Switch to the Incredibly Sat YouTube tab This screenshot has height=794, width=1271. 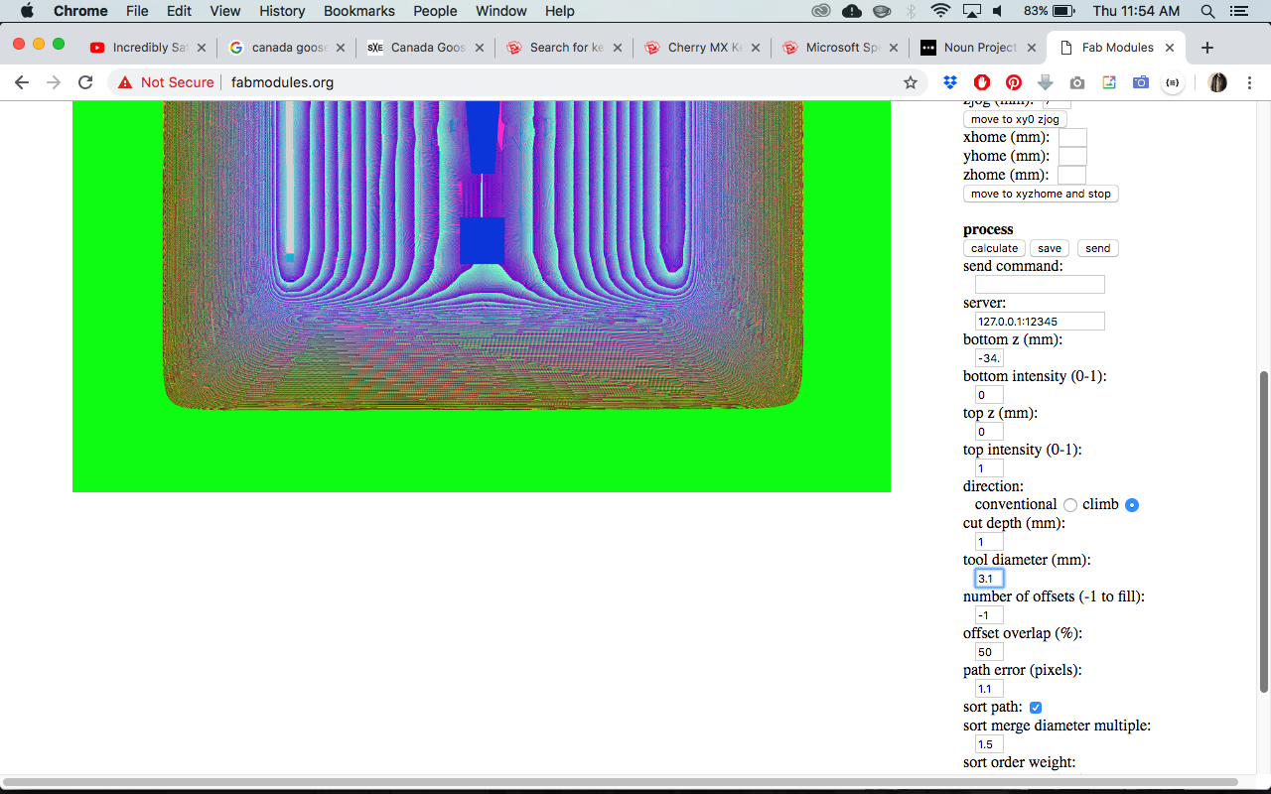[147, 48]
